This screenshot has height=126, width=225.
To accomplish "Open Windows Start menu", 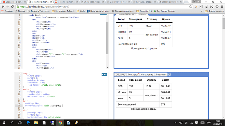I will (x=4, y=123).
